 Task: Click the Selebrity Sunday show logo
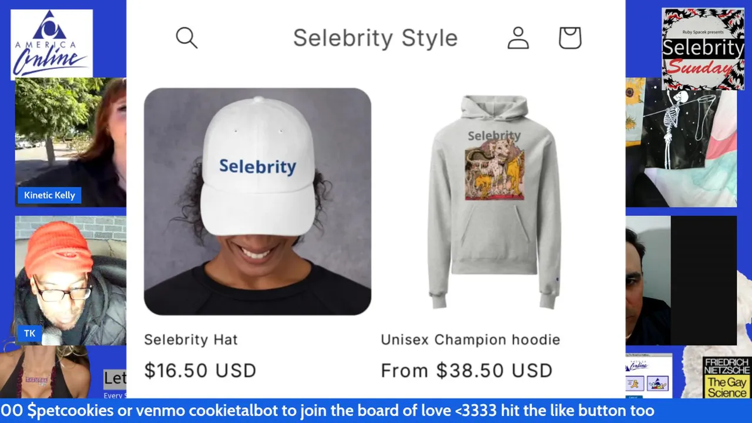[x=703, y=49]
